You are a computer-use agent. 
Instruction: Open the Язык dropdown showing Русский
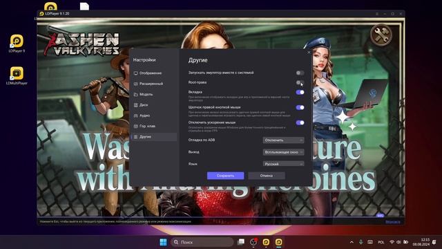pyautogui.click(x=283, y=164)
